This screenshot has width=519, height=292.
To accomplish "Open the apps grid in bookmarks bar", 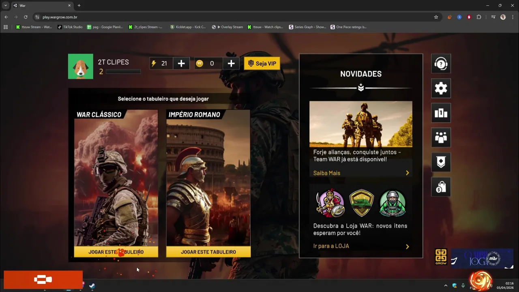I will point(6,27).
